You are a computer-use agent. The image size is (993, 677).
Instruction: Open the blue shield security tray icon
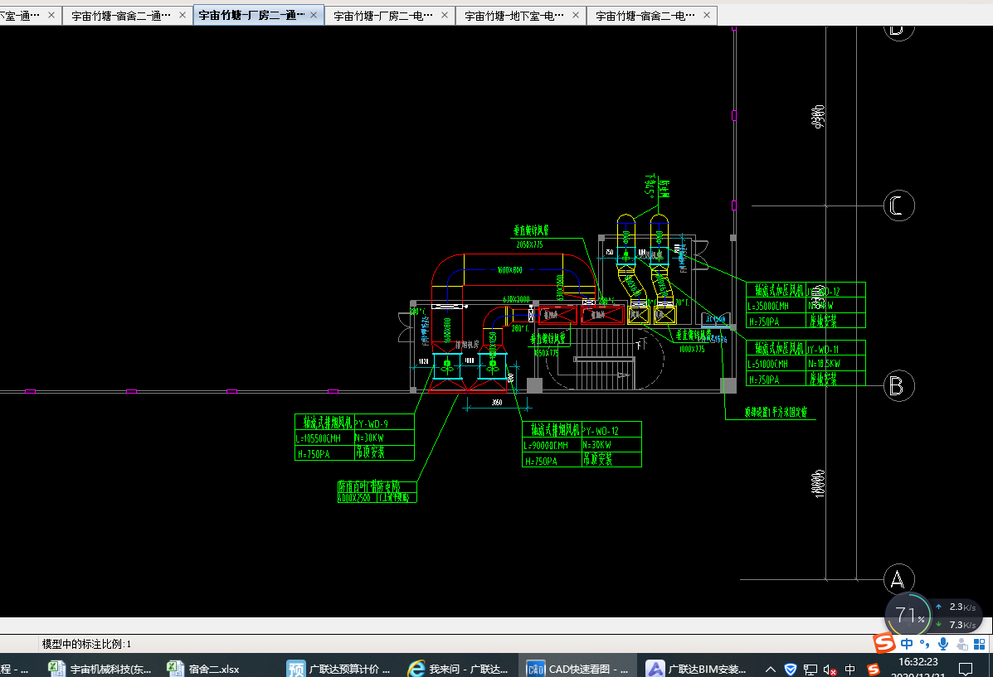point(791,669)
